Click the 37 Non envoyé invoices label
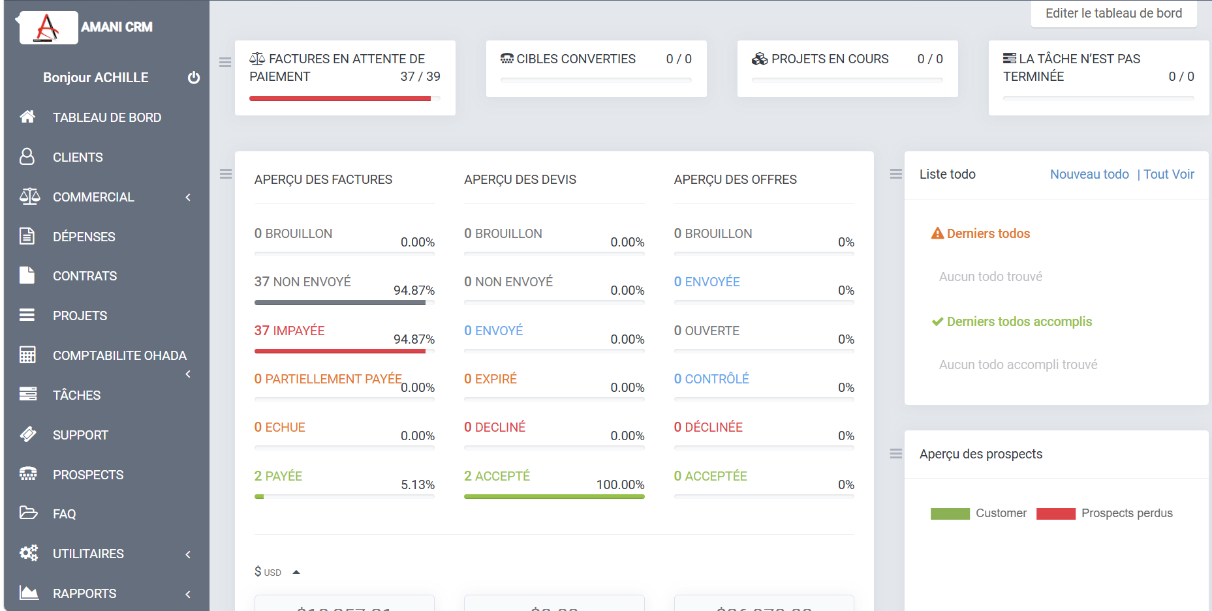 [x=302, y=282]
